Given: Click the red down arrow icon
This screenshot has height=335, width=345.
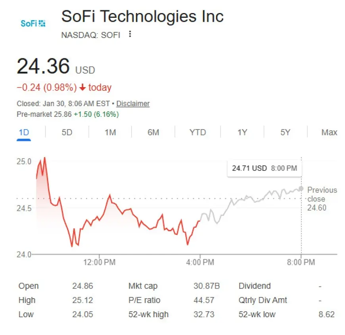Looking at the screenshot, I should [x=82, y=88].
